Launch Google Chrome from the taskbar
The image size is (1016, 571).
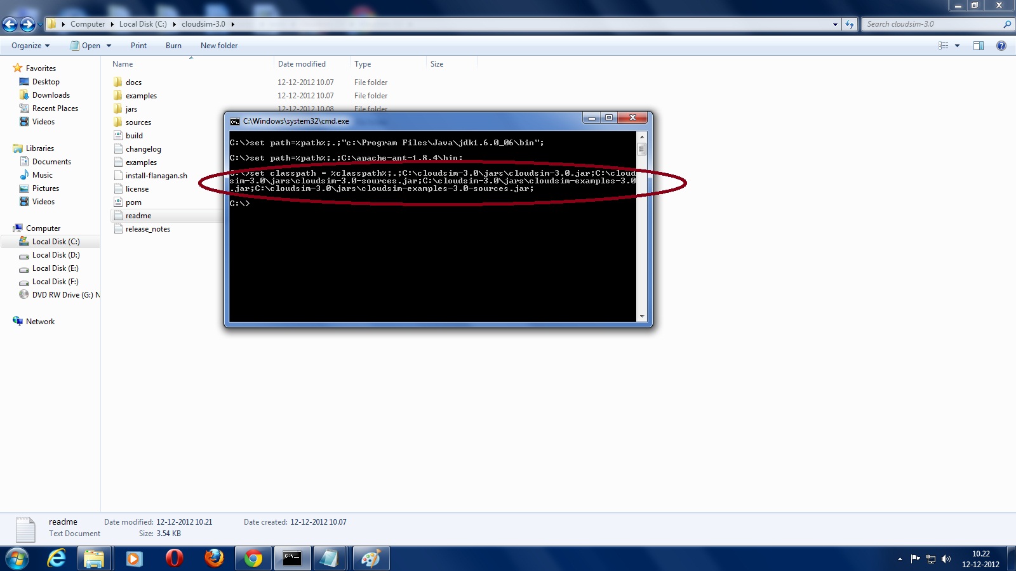click(x=253, y=559)
